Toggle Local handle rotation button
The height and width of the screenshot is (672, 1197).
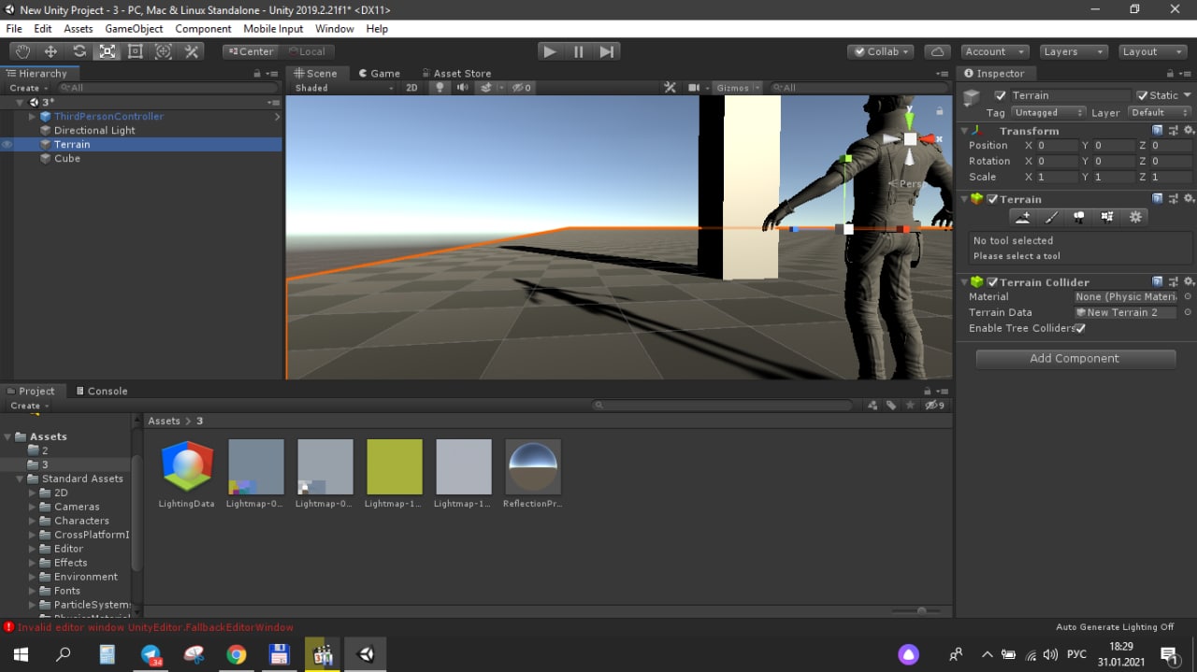[307, 51]
